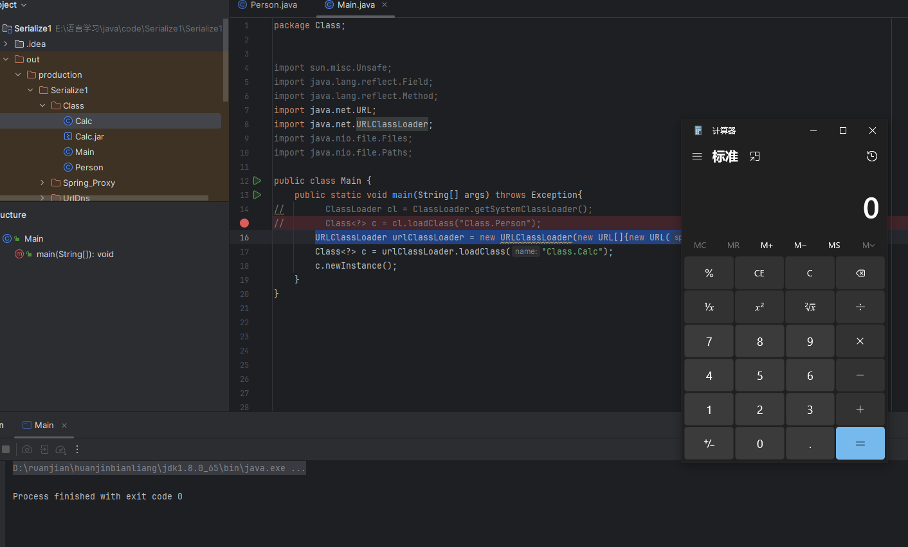Image resolution: width=908 pixels, height=547 pixels.
Task: Click Calculator multiply key
Action: coord(860,341)
